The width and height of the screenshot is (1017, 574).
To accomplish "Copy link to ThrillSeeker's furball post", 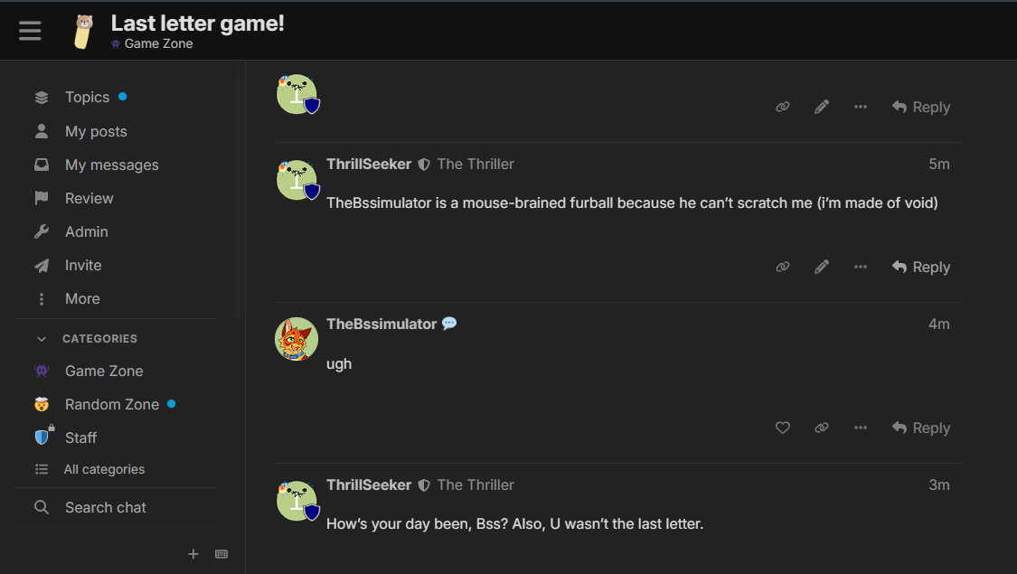I will (783, 268).
